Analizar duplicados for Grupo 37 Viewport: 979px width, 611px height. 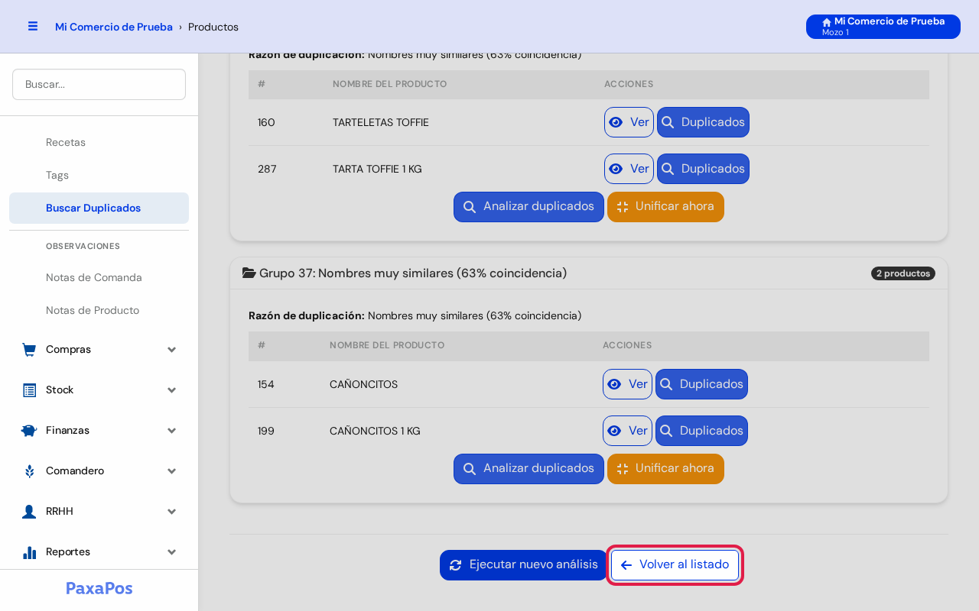(x=529, y=469)
